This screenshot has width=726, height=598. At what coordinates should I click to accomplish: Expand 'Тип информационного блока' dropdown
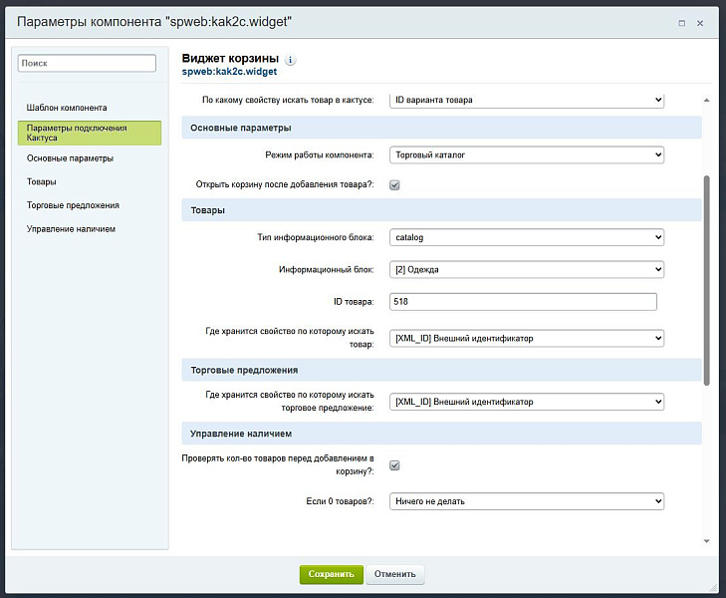[x=526, y=237]
